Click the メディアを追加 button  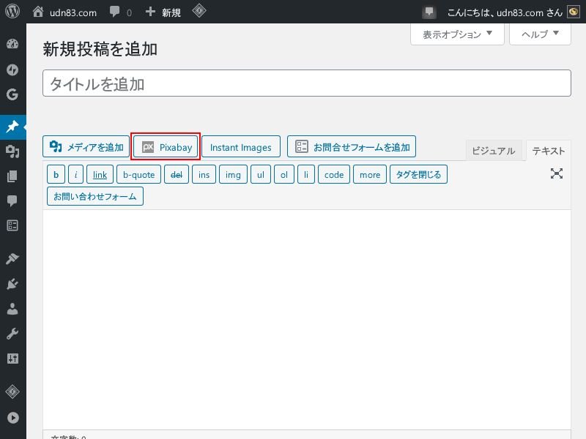tap(86, 147)
